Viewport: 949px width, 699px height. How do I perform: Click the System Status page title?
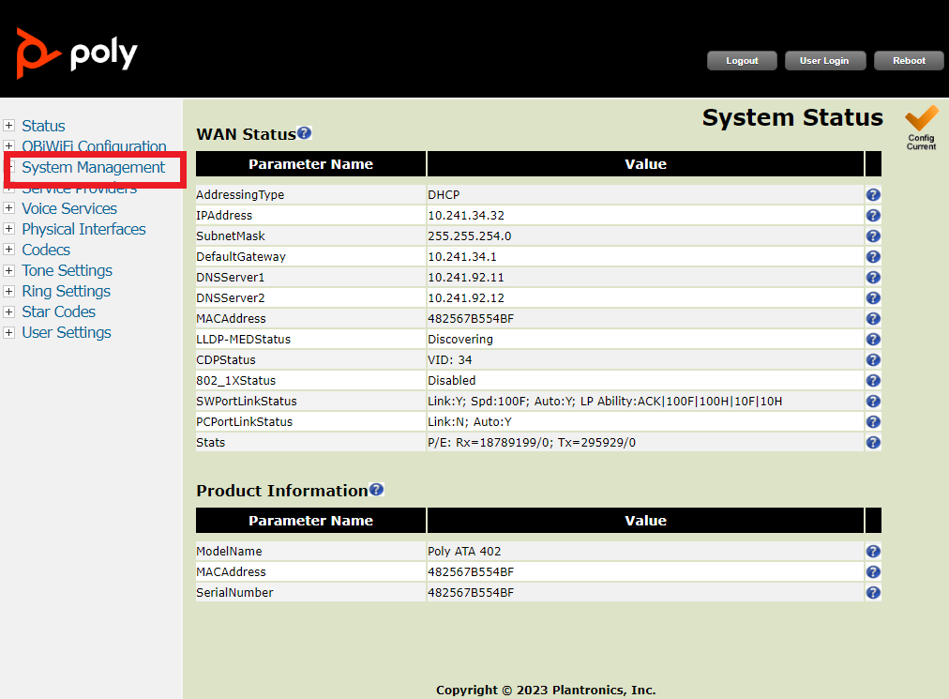click(792, 117)
